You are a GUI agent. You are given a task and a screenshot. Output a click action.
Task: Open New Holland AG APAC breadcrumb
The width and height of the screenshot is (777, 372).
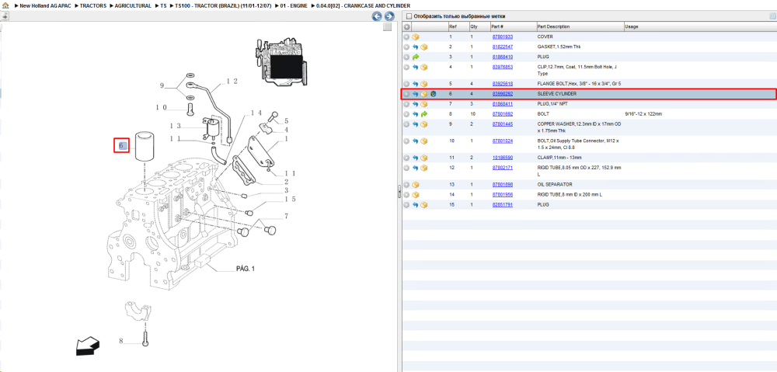(45, 5)
